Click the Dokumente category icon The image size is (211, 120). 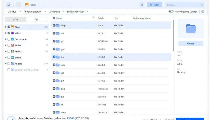[x=12, y=39]
